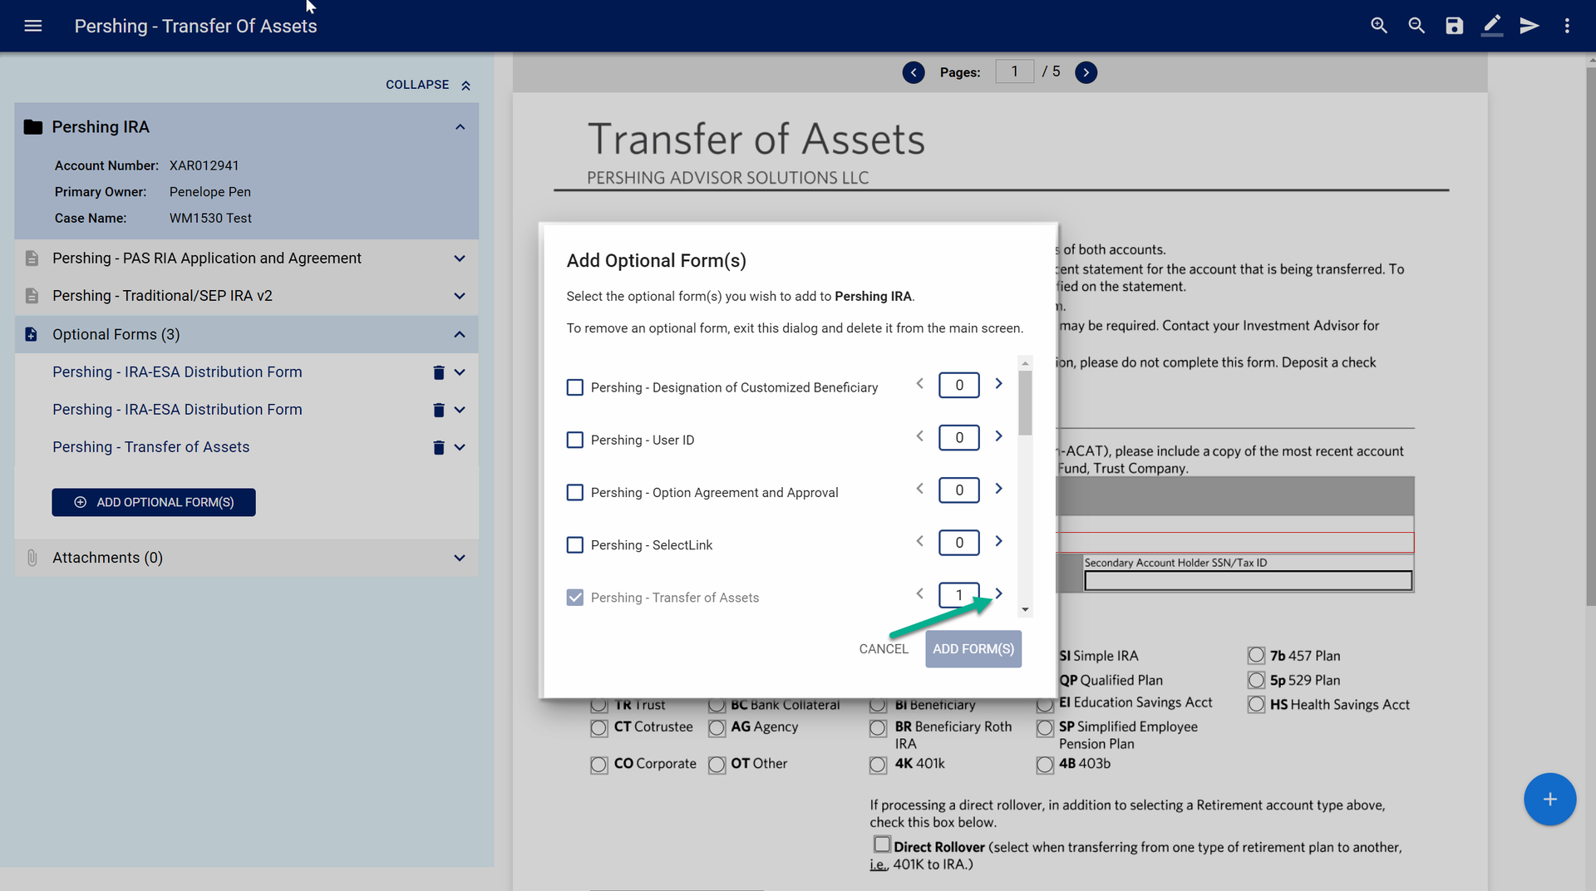
Task: Click the zoom out magnifier icon
Action: (1416, 26)
